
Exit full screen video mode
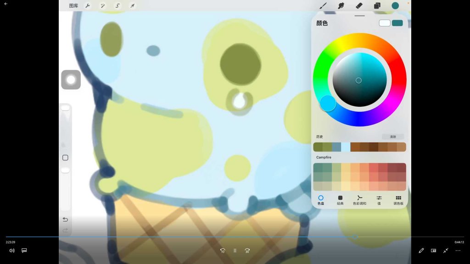446,251
